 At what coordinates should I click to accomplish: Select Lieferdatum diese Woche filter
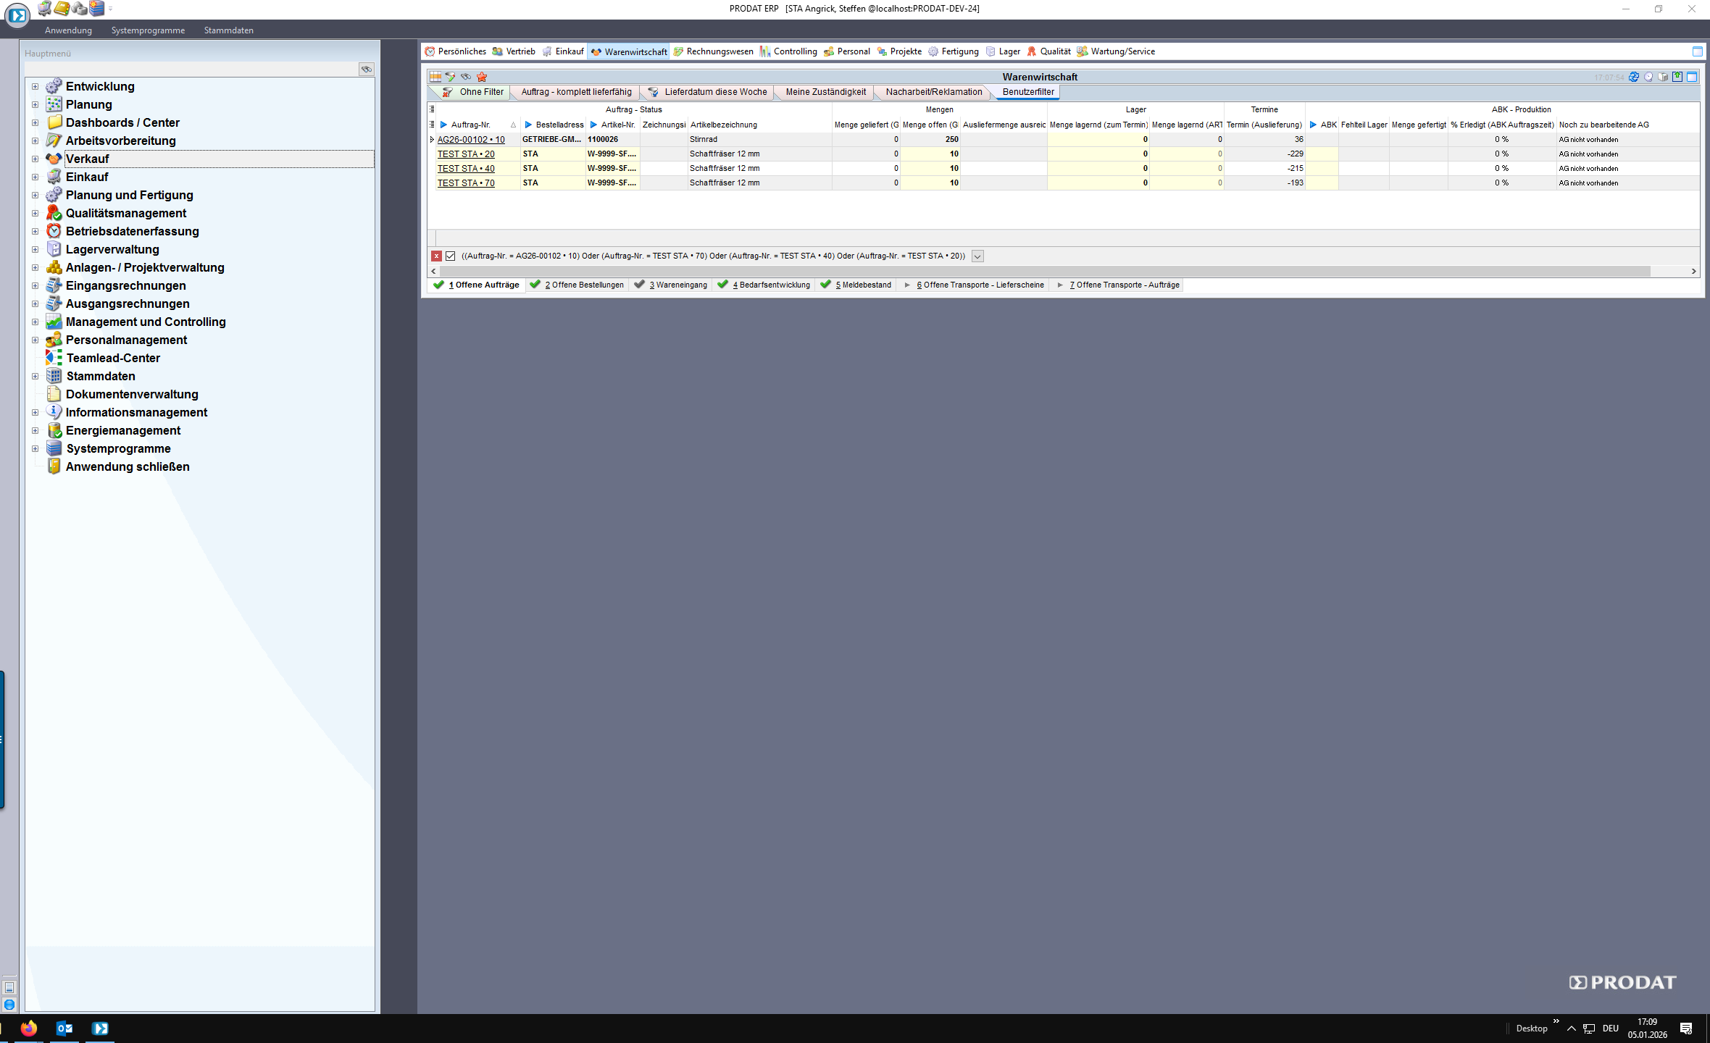coord(714,92)
